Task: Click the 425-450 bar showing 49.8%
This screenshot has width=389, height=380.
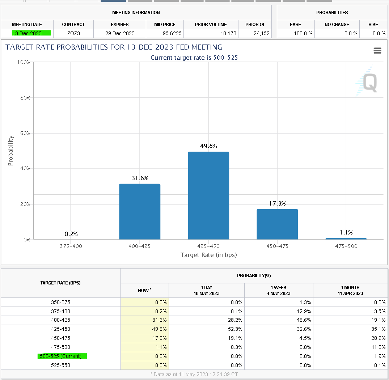Action: tap(208, 195)
